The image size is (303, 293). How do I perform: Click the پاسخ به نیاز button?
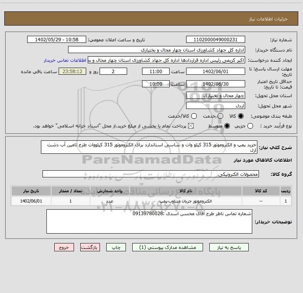(229, 247)
